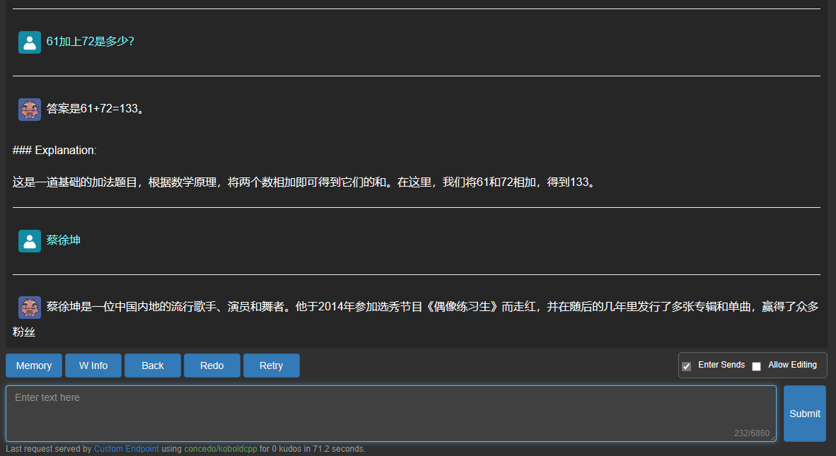Image resolution: width=836 pixels, height=456 pixels.
Task: Toggle the Enter Sends checkbox
Action: [686, 366]
